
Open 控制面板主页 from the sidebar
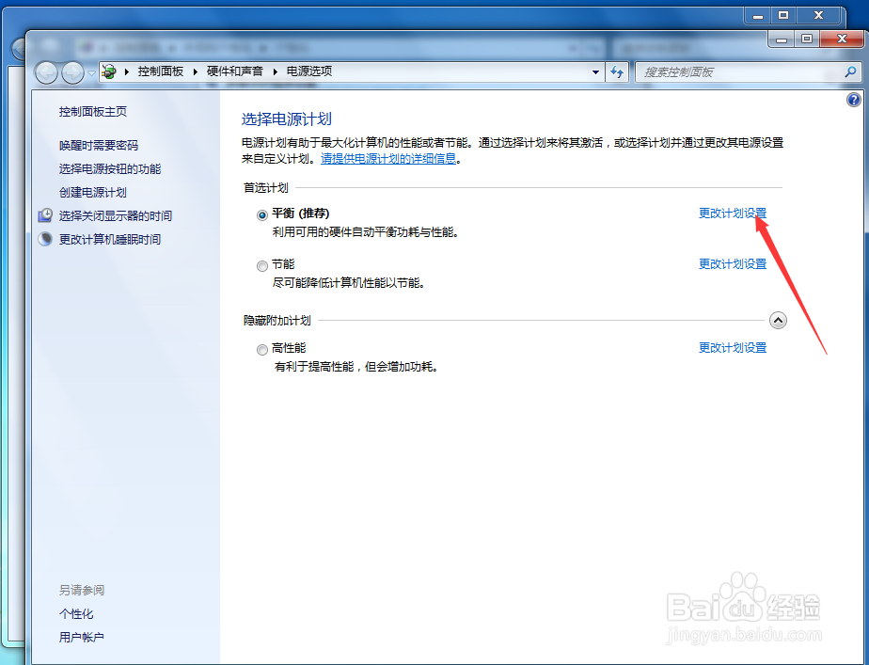[90, 111]
